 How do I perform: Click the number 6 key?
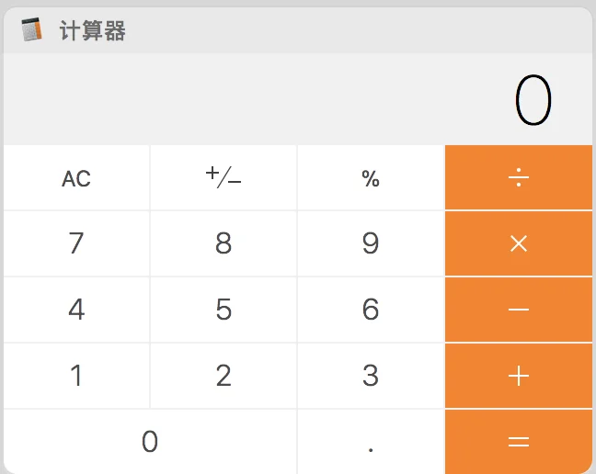click(371, 310)
